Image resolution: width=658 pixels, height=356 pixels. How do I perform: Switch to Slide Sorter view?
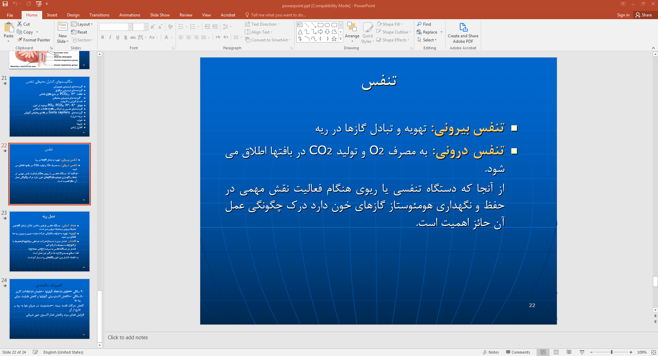point(556,352)
